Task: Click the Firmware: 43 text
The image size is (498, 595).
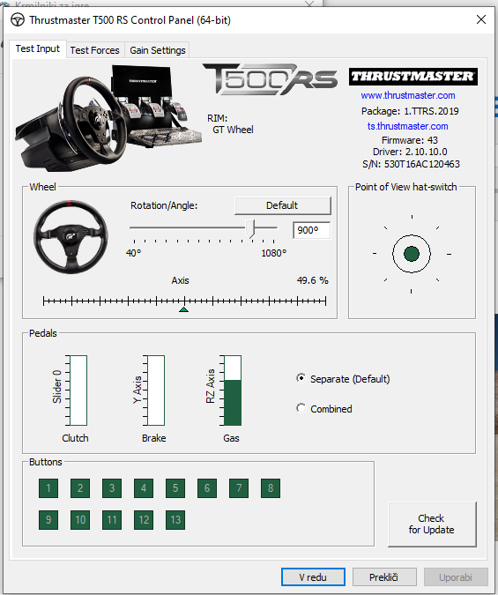Action: coord(410,140)
